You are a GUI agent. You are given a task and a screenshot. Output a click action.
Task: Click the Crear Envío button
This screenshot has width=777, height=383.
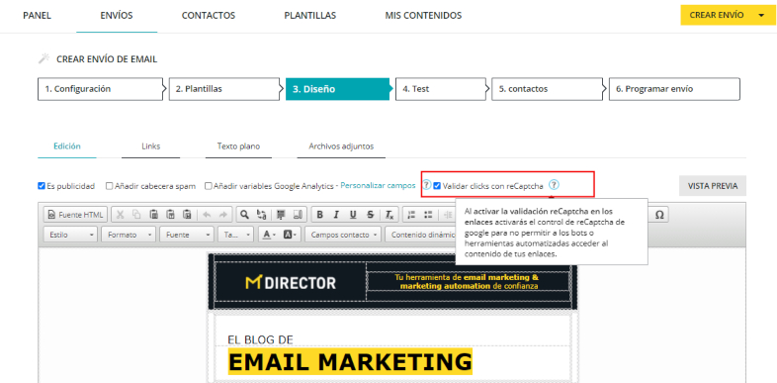pyautogui.click(x=717, y=16)
